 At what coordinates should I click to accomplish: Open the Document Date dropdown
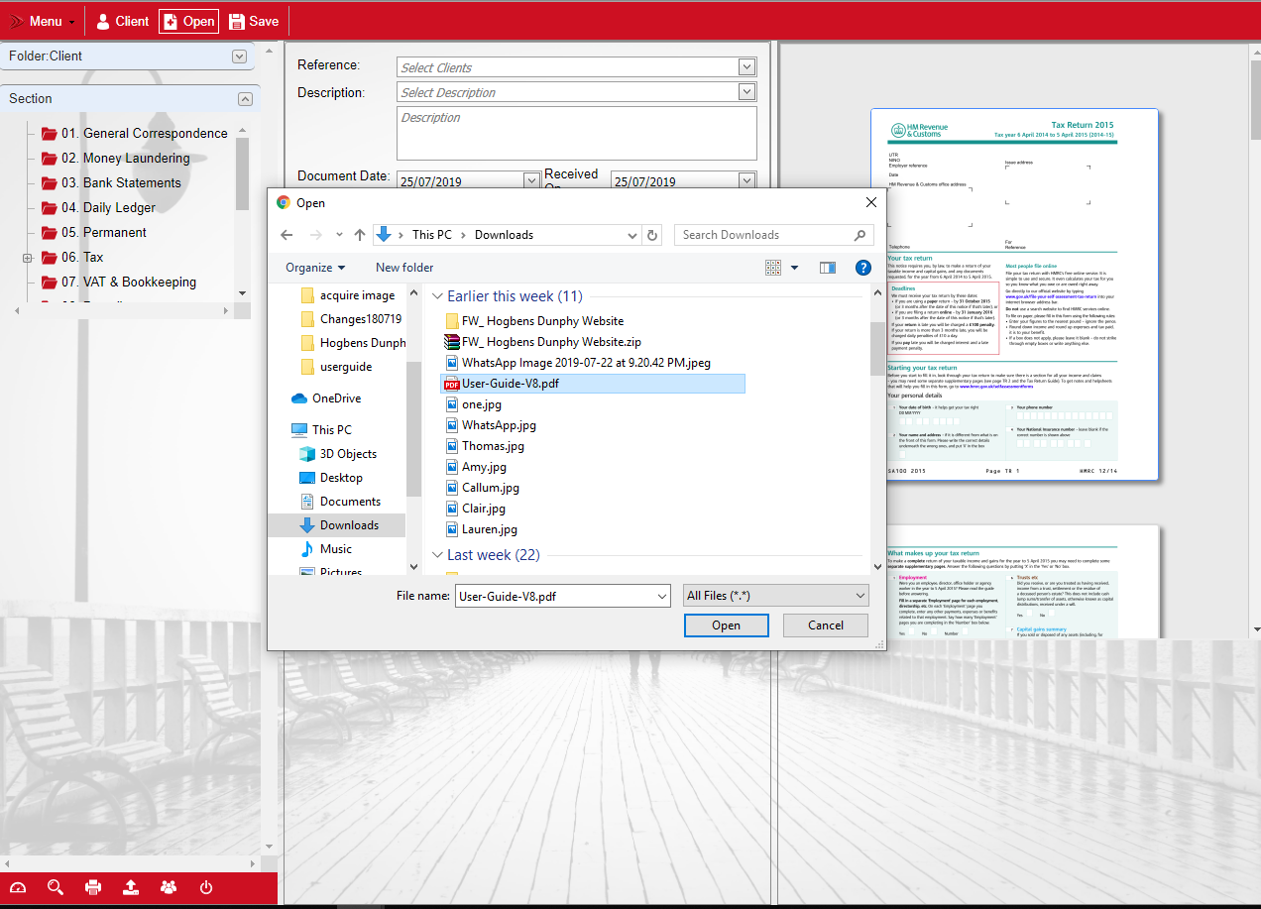tap(531, 181)
